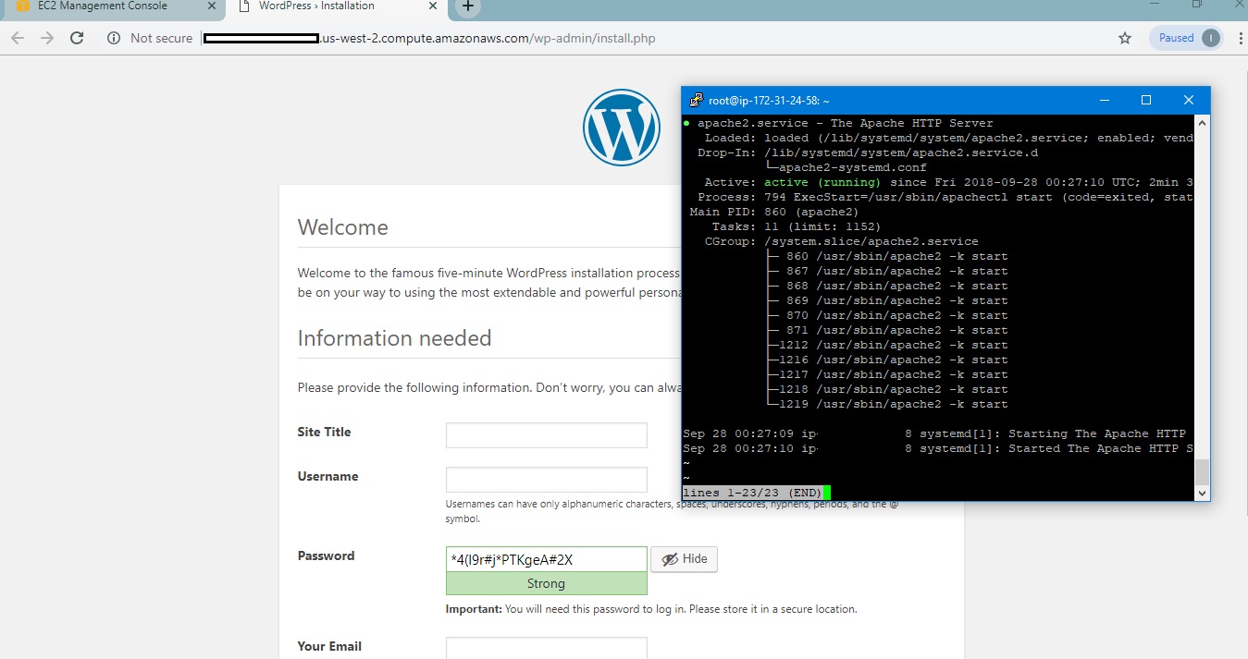Maximize the PuTTY terminal window
1248x659 pixels.
(1146, 100)
